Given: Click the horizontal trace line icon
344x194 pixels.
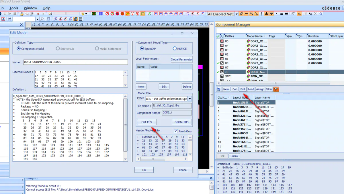Looking at the screenshot, I should pyautogui.click(x=246, y=14).
